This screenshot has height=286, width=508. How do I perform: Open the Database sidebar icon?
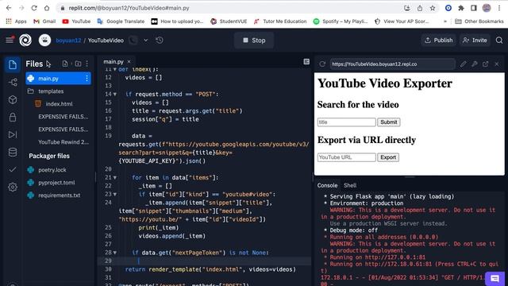point(13,152)
